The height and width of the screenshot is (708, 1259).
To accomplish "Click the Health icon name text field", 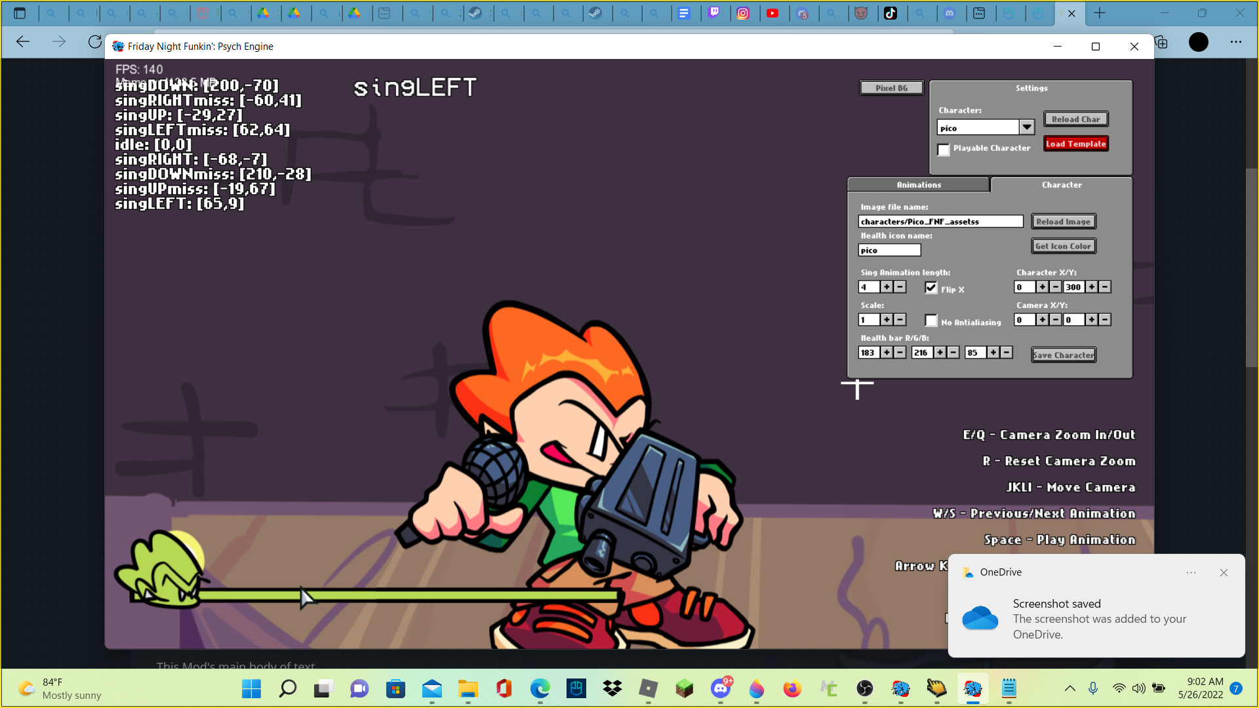I will 889,250.
